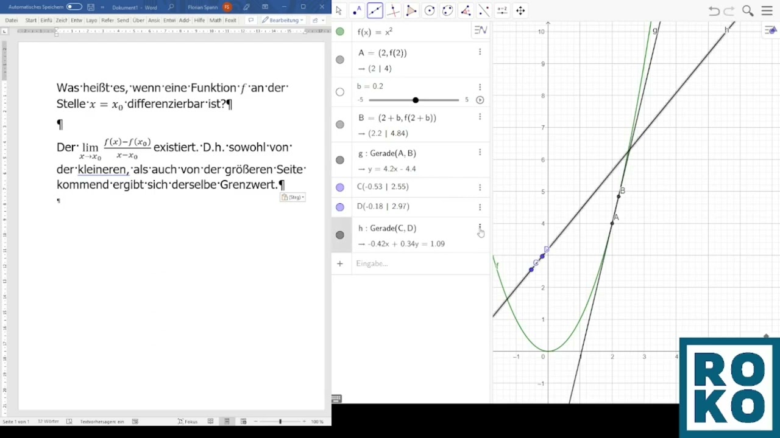Open the Math ribbon tab
The width and height of the screenshot is (780, 438).
(x=215, y=20)
